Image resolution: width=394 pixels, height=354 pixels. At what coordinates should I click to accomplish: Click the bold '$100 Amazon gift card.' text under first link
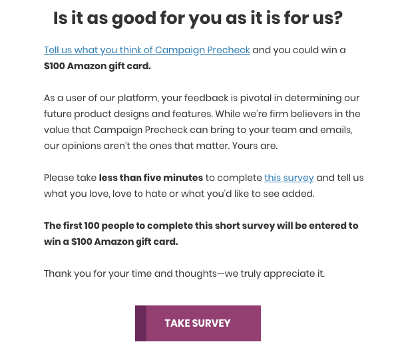pyautogui.click(x=97, y=66)
